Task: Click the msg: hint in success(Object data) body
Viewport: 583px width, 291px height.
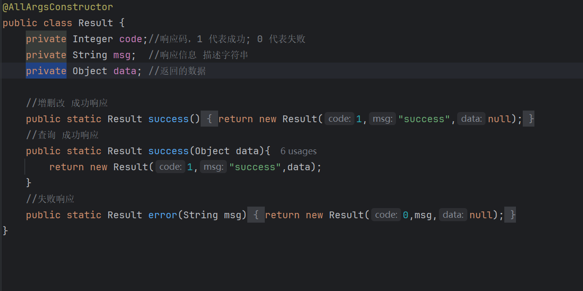Action: [x=213, y=167]
